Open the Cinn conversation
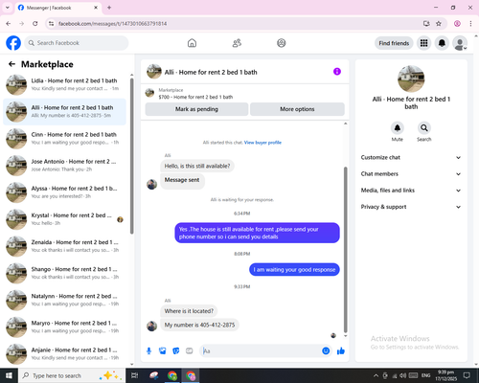 (64, 139)
